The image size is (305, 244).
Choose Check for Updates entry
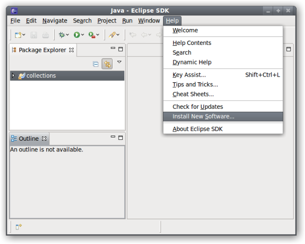pyautogui.click(x=223, y=107)
